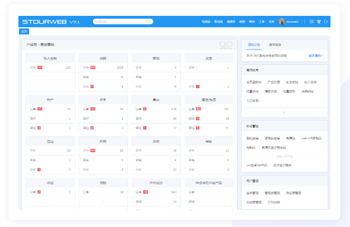This screenshot has width=350, height=227.
Task: Open the OTA分销 link
Action: point(274,202)
